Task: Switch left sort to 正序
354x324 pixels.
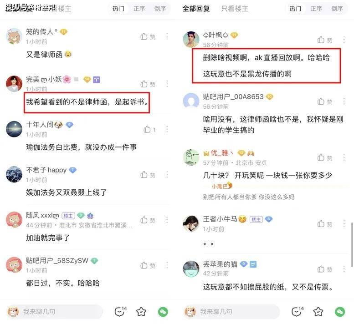Action: tap(139, 9)
